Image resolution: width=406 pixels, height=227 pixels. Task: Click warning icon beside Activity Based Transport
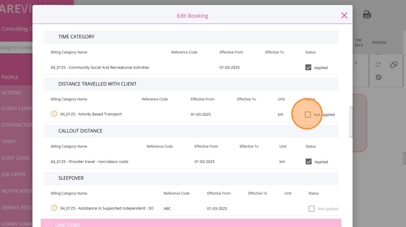pos(54,114)
